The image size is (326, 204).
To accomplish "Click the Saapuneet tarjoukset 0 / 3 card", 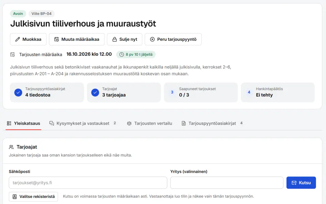I will point(201,92).
